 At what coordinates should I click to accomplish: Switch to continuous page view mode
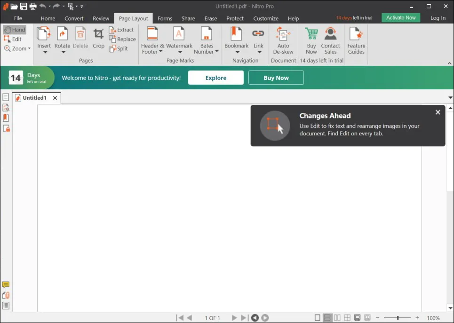tap(328, 317)
